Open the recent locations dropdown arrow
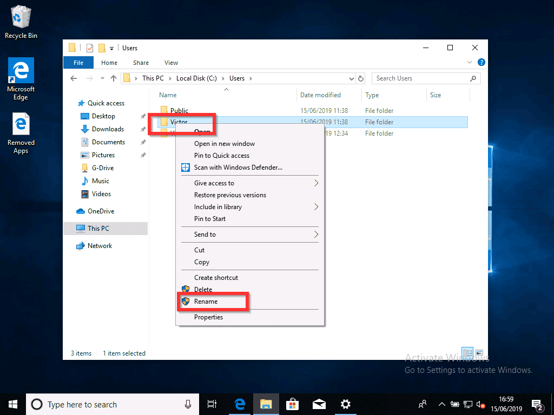 (102, 78)
